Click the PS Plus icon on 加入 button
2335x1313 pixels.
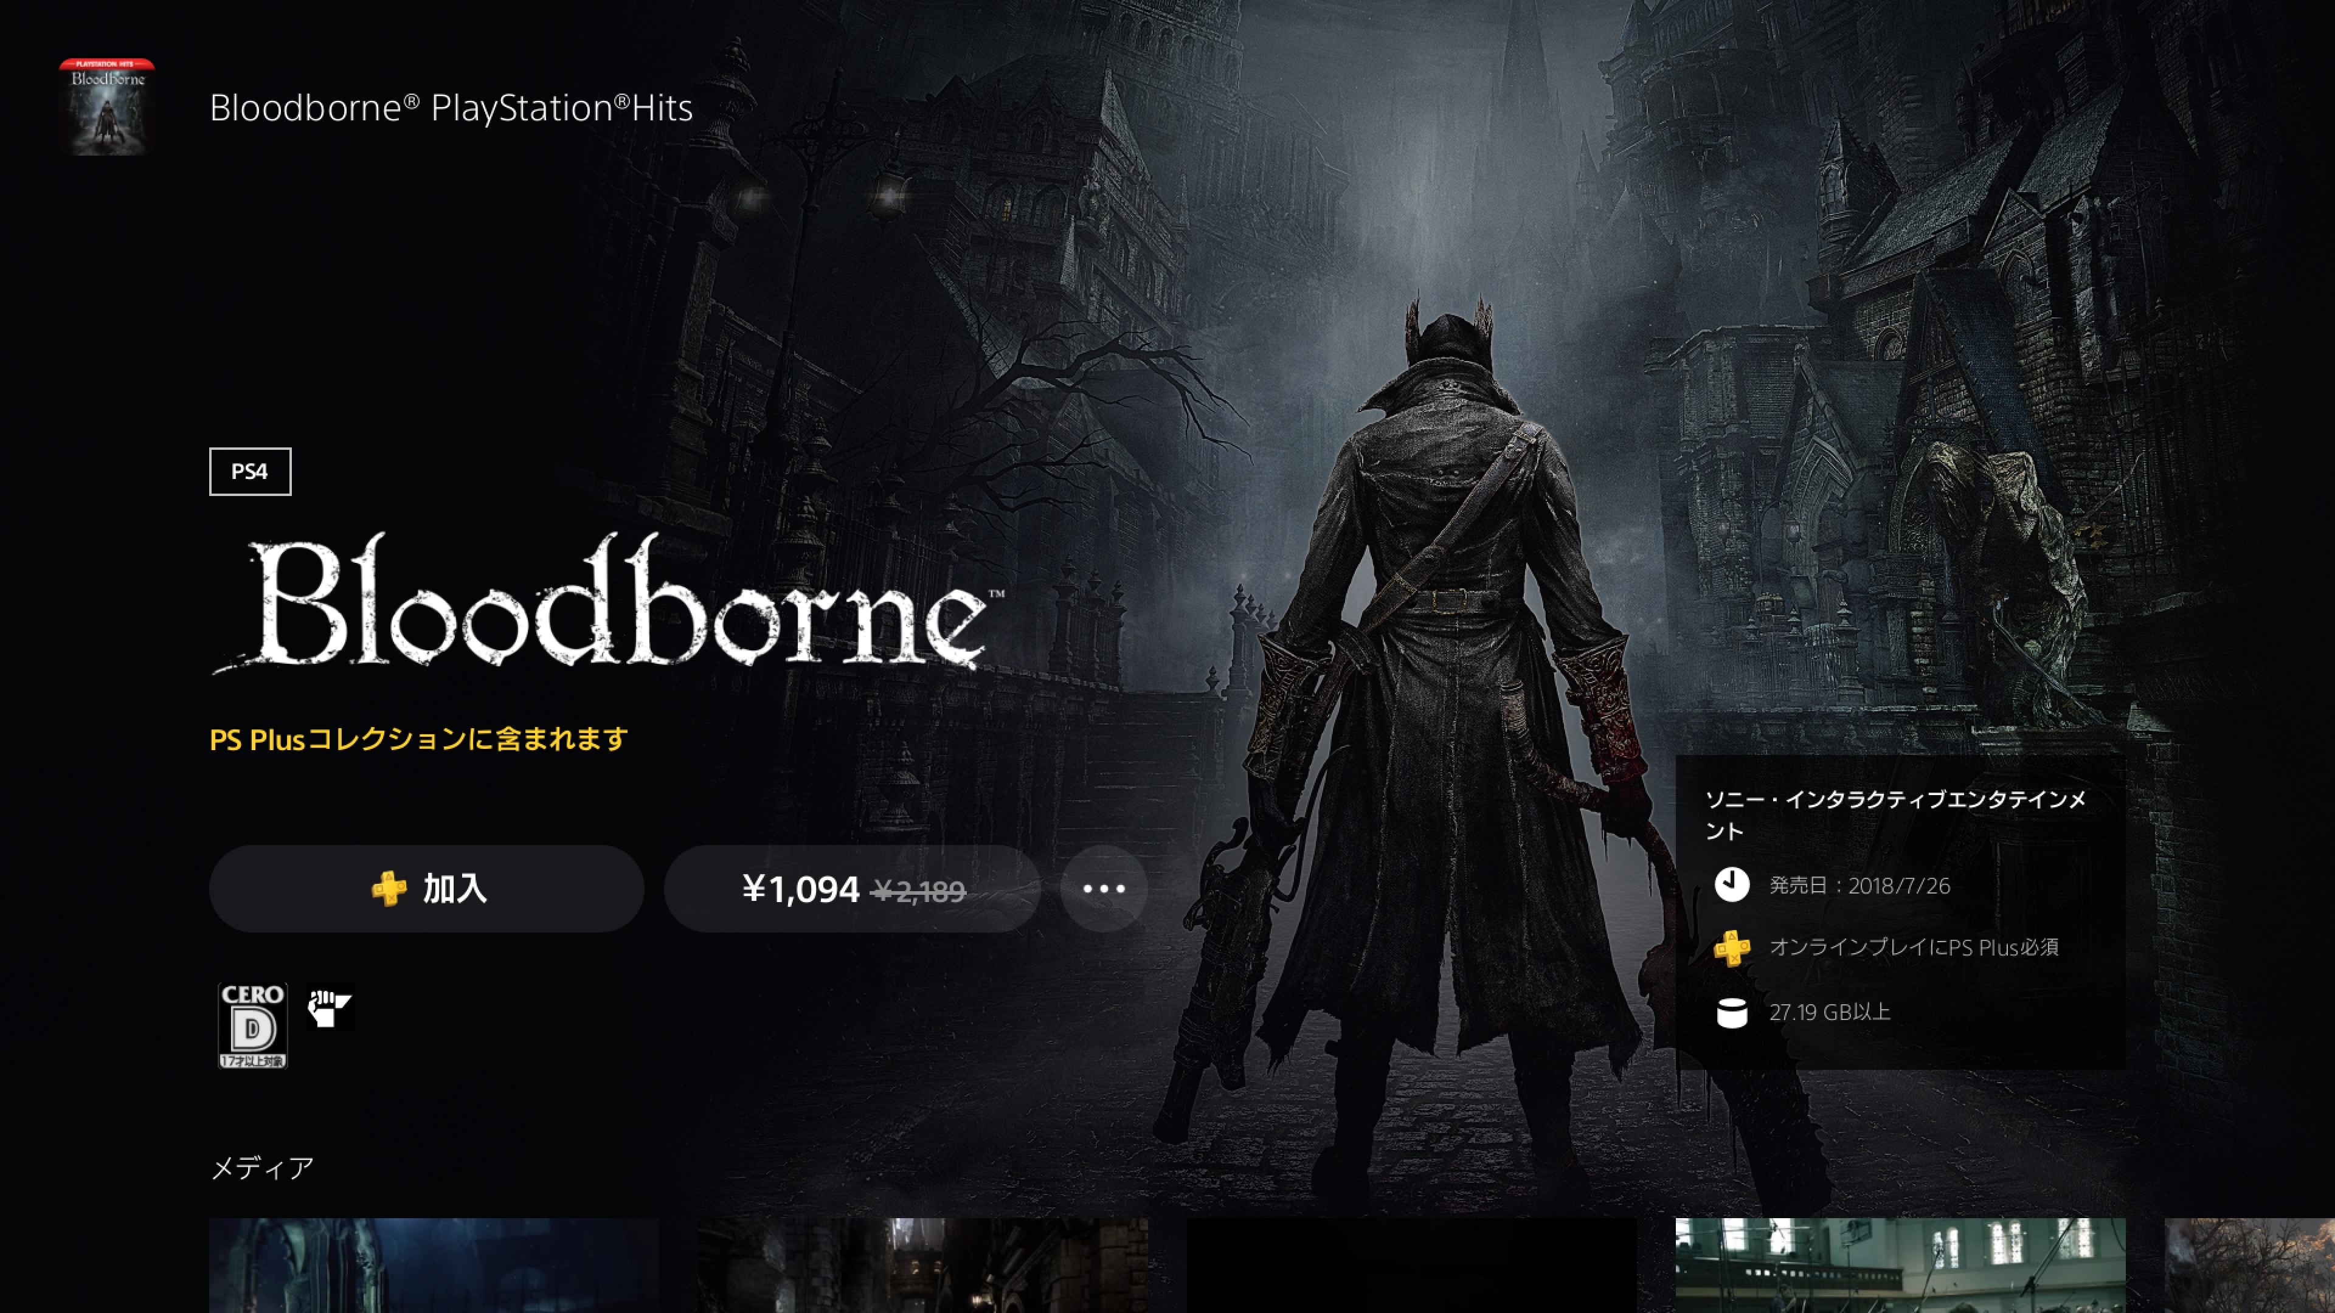point(389,889)
